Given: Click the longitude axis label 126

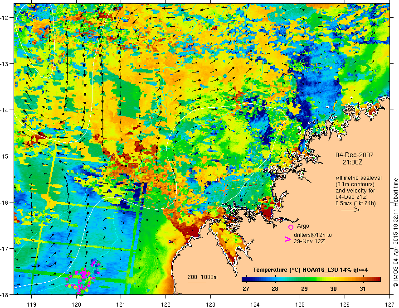Looking at the screenshot, I should pos(345,304).
